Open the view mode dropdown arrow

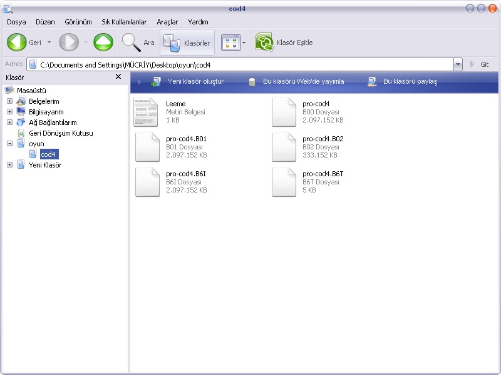244,43
